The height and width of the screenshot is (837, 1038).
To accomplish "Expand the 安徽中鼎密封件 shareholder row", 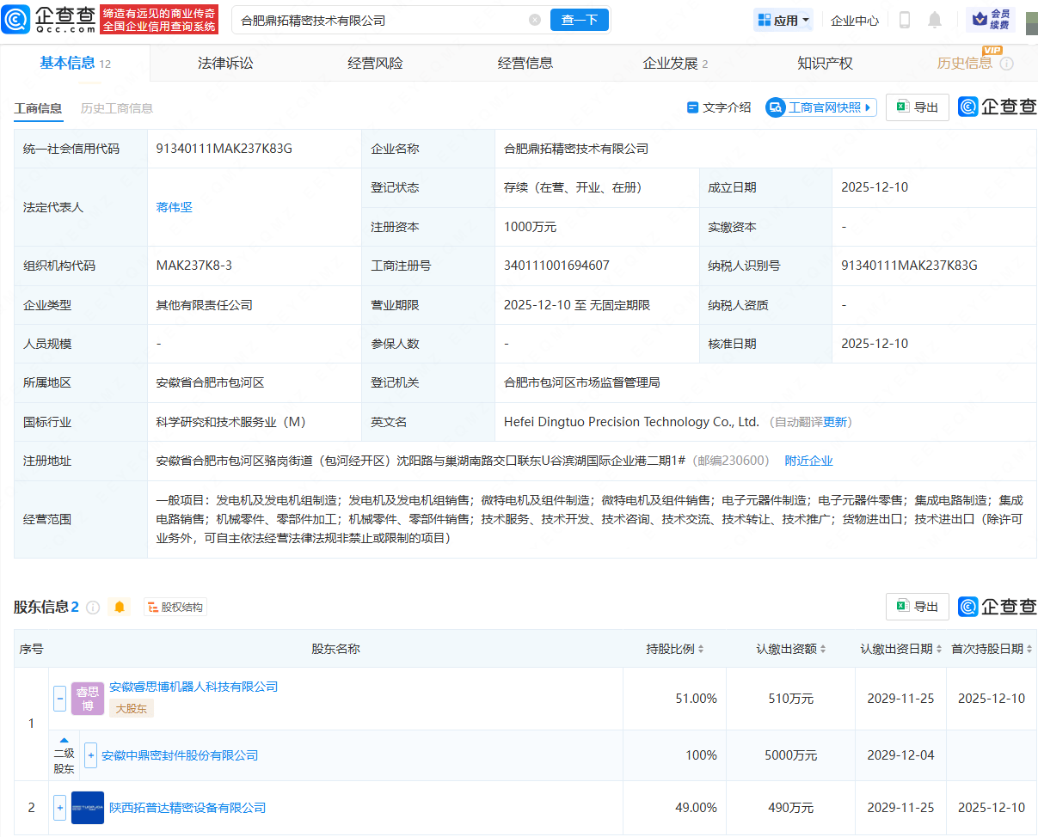I will coord(91,755).
